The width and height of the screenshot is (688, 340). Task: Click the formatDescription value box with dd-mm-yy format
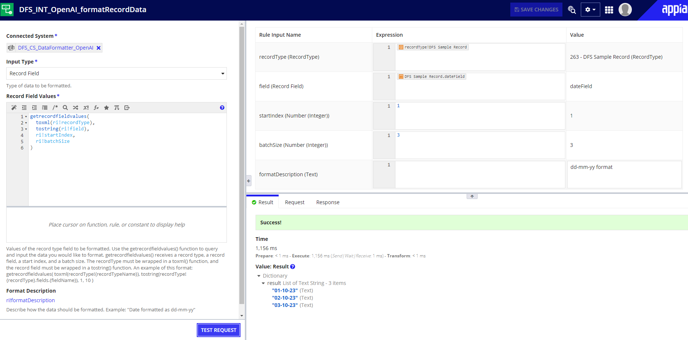[624, 174]
